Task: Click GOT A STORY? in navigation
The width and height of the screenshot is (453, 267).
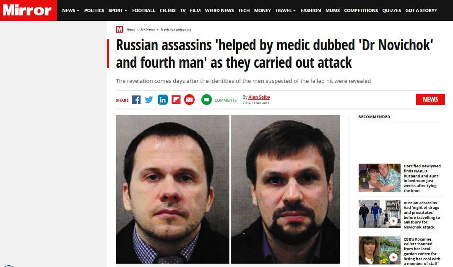Action: point(421,10)
